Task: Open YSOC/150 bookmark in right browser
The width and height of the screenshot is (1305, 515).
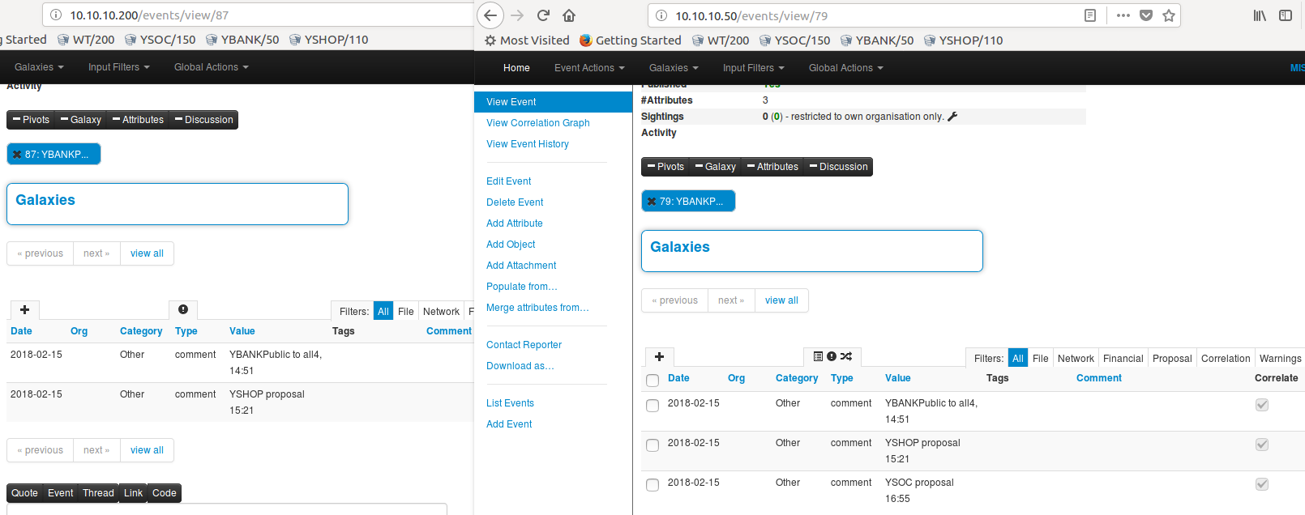Action: 794,40
